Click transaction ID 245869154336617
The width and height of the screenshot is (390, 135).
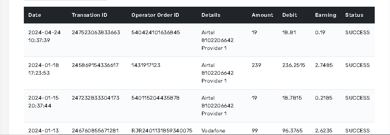tap(95, 65)
